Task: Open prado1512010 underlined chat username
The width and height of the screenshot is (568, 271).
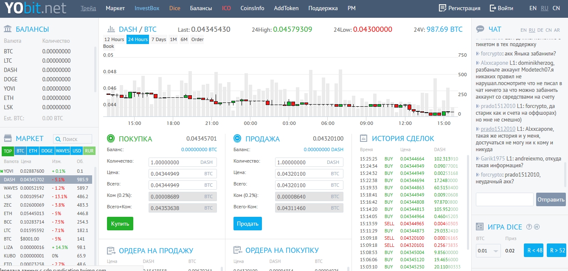Action: click(x=498, y=129)
